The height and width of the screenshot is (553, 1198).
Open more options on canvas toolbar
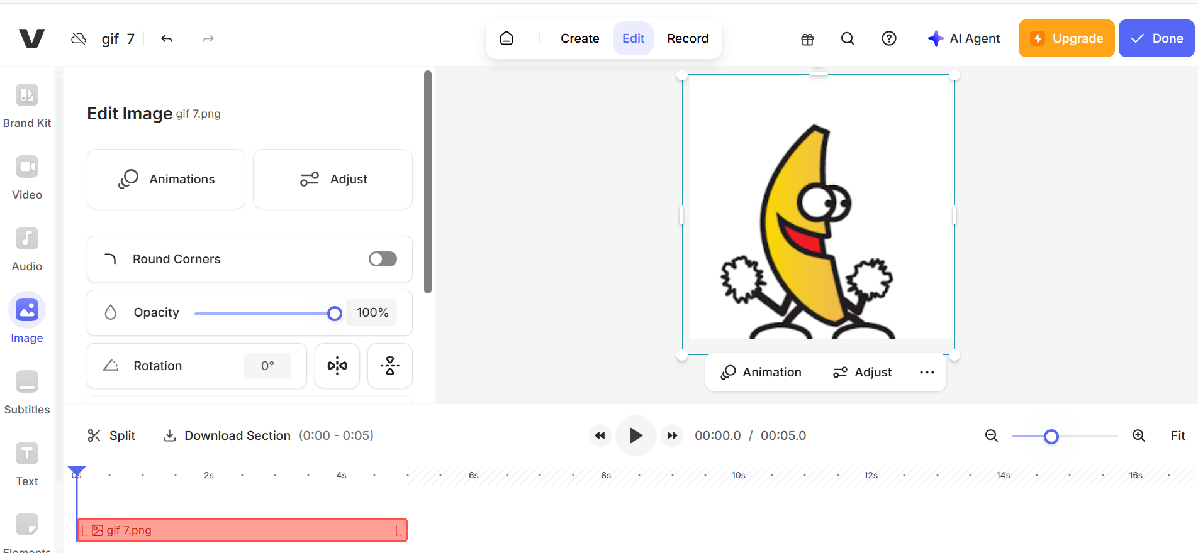(x=927, y=372)
